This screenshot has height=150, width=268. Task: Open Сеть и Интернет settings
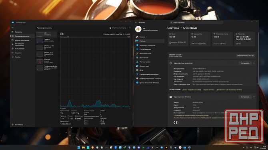pyautogui.click(x=150, y=49)
